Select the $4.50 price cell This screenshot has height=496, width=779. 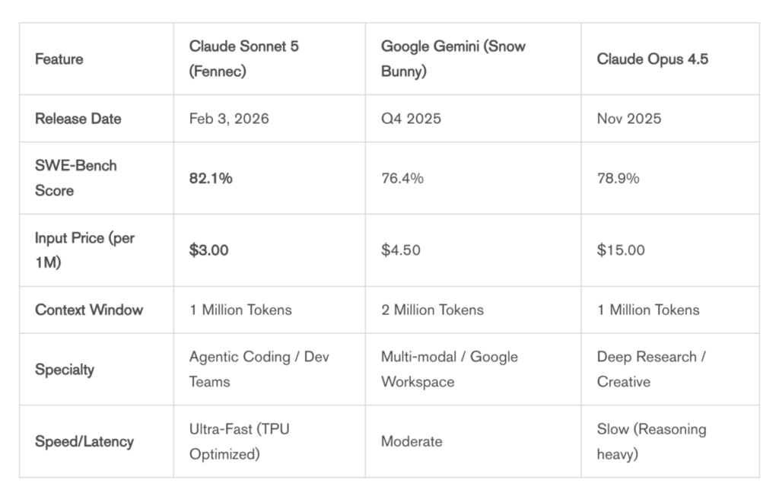click(x=401, y=250)
